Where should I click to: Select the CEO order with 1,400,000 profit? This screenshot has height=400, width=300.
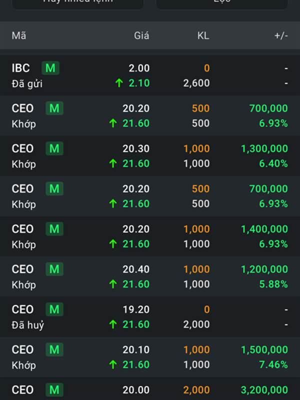coord(150,236)
